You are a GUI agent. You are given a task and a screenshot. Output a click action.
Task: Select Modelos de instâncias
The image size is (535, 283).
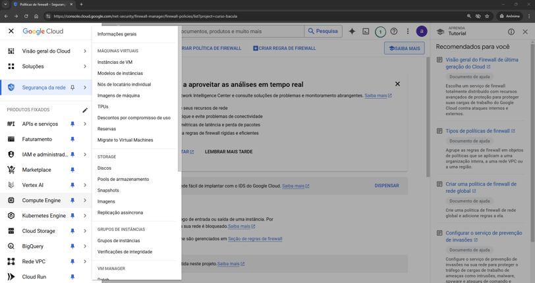(120, 73)
